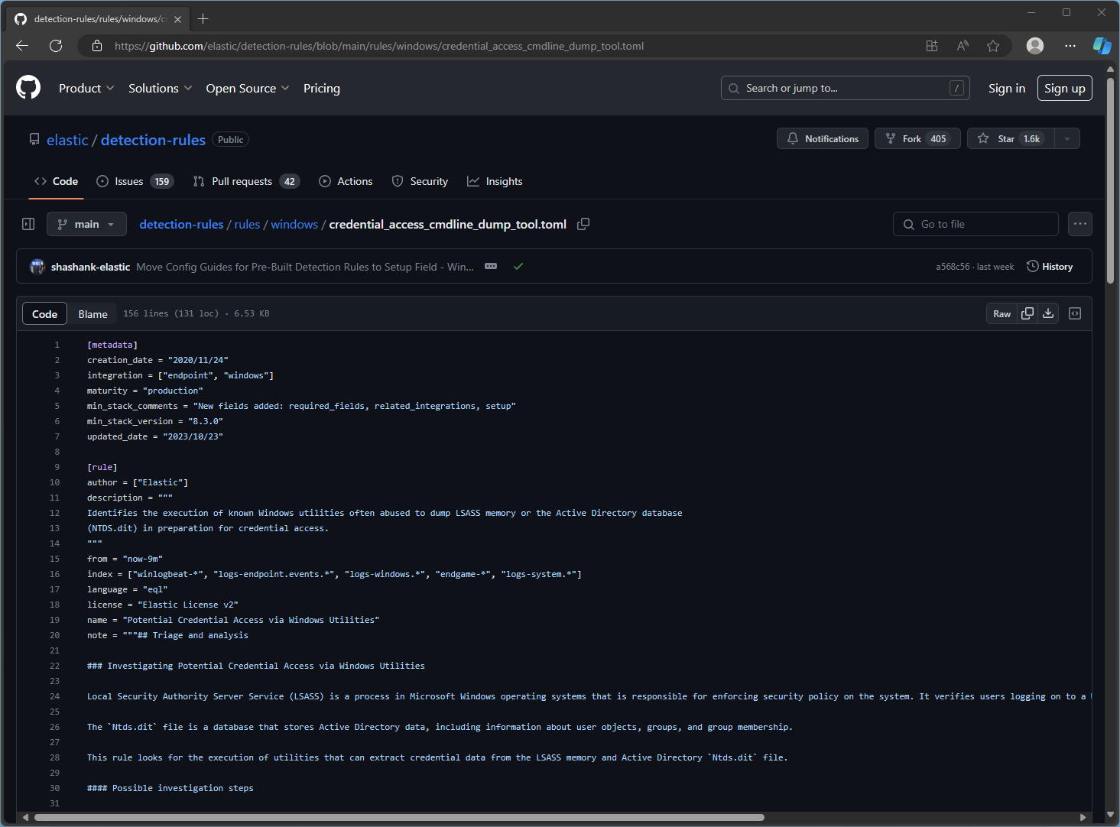The width and height of the screenshot is (1120, 827).
Task: Open the Star lists dropdown arrow
Action: click(x=1067, y=139)
